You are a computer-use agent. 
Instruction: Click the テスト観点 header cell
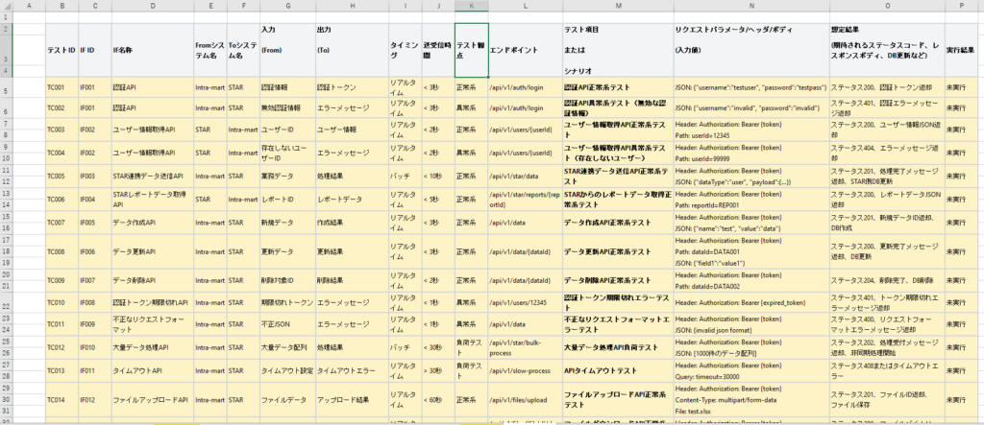click(471, 50)
